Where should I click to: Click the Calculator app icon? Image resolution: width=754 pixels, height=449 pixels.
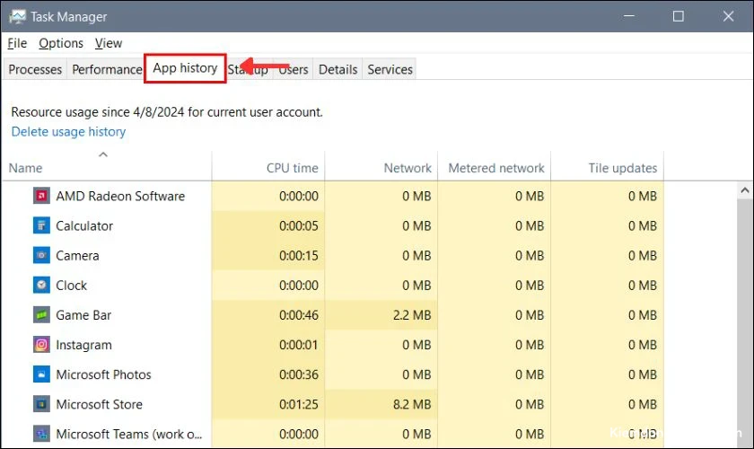click(41, 225)
